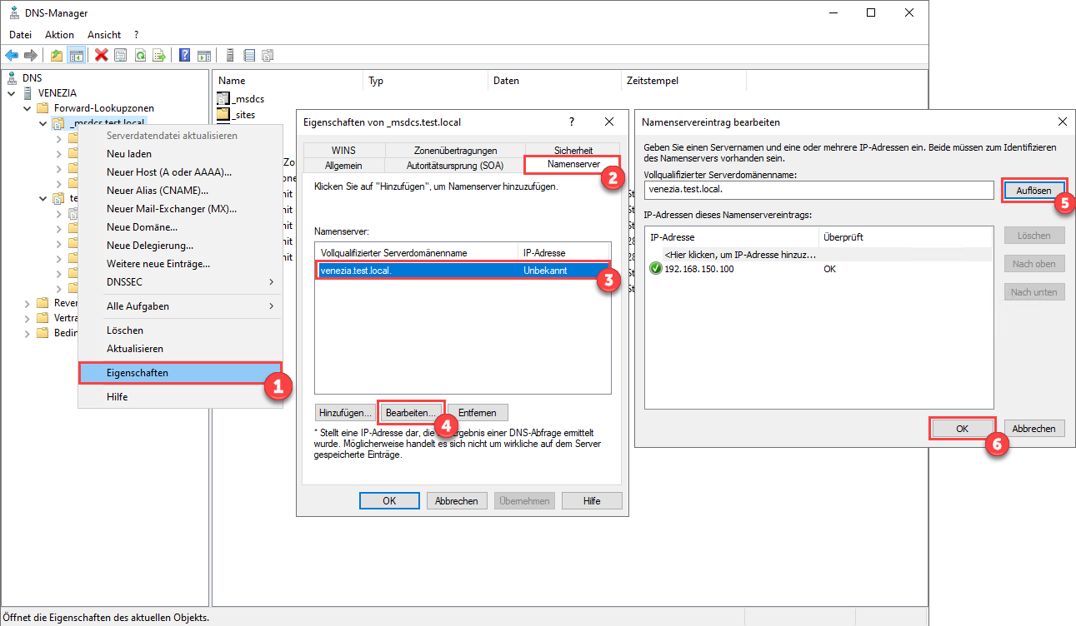Click the _msdcs folder icon in the list
Screen dimensions: 1076x626
coord(223,98)
